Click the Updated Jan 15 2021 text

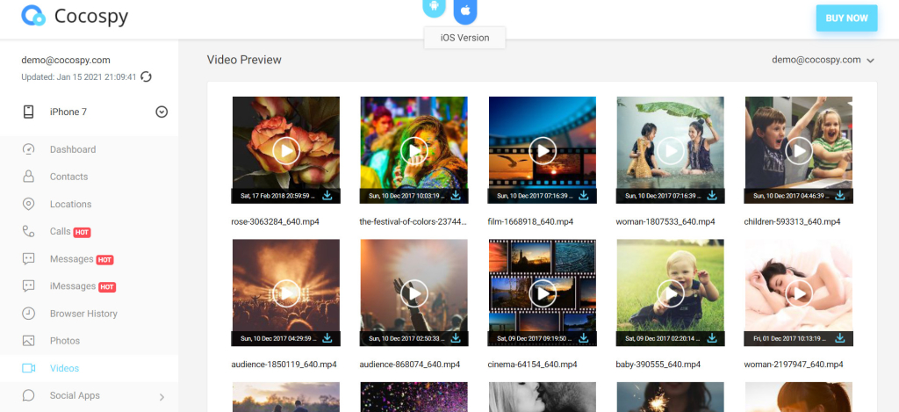pos(78,77)
